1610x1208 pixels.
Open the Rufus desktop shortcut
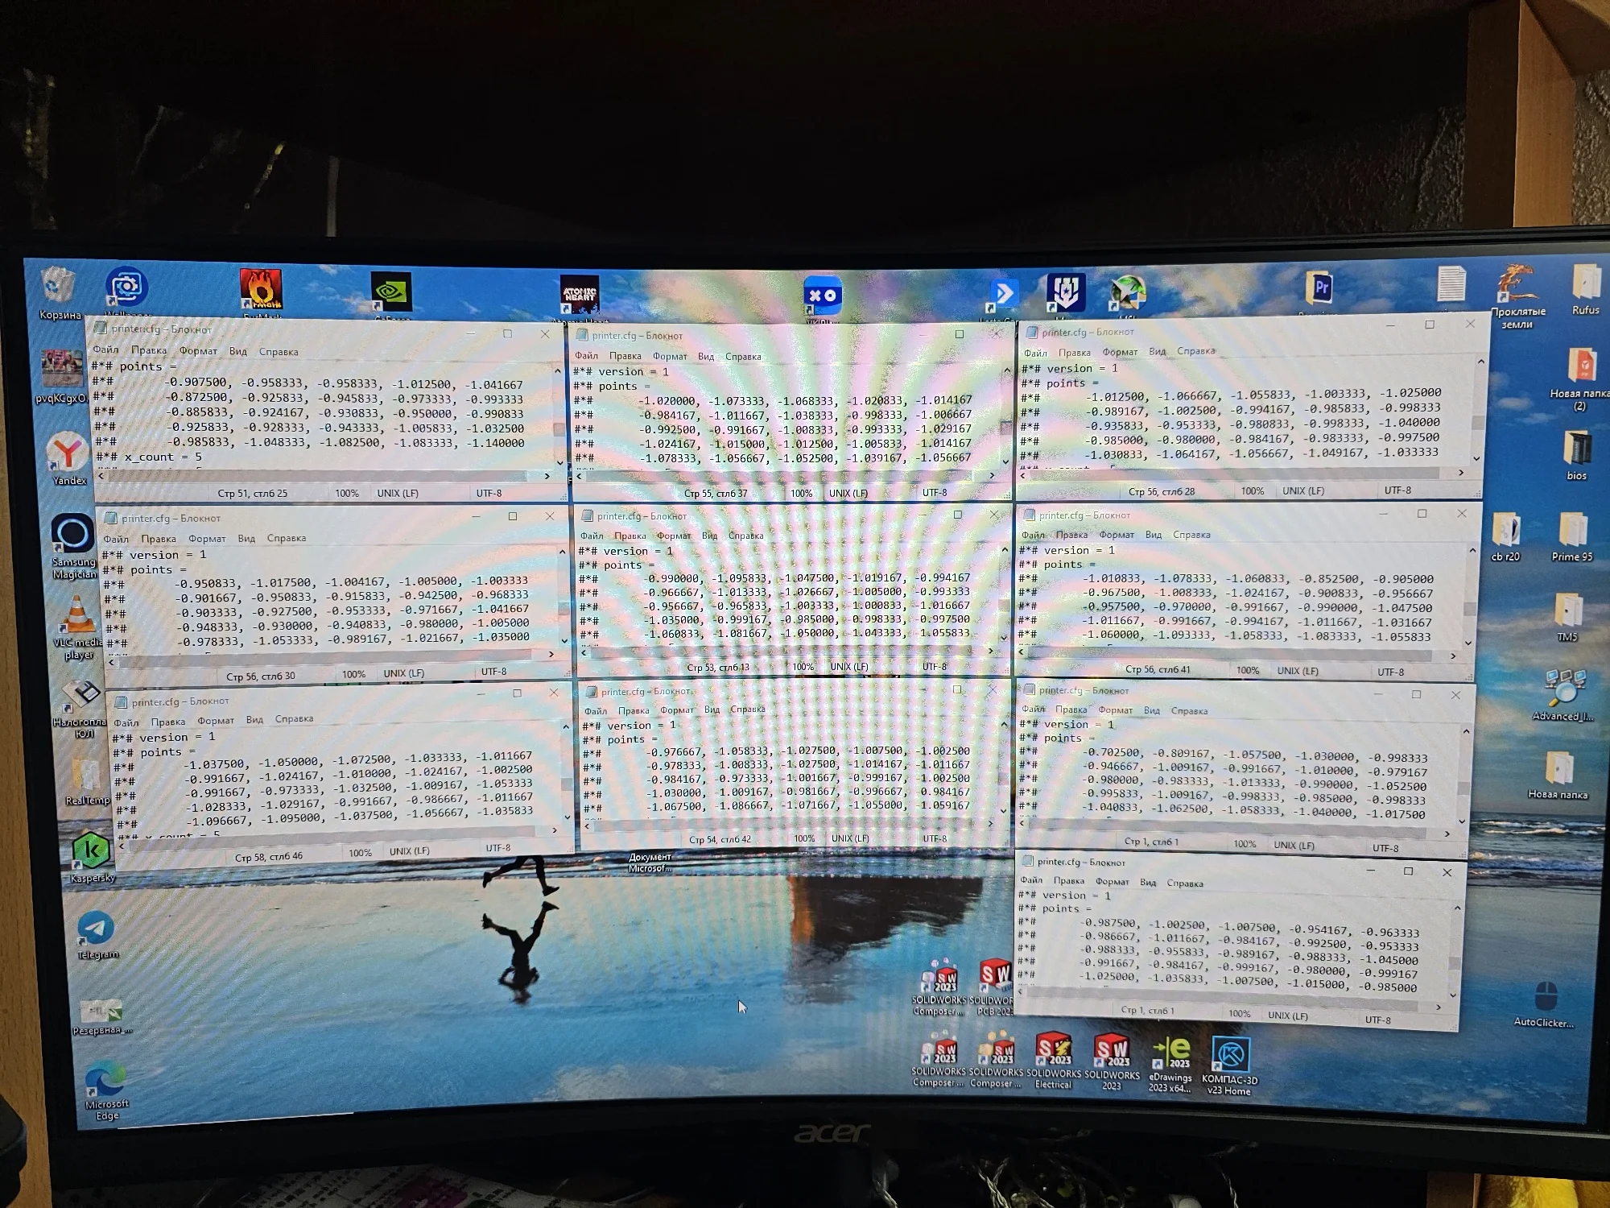tap(1585, 283)
